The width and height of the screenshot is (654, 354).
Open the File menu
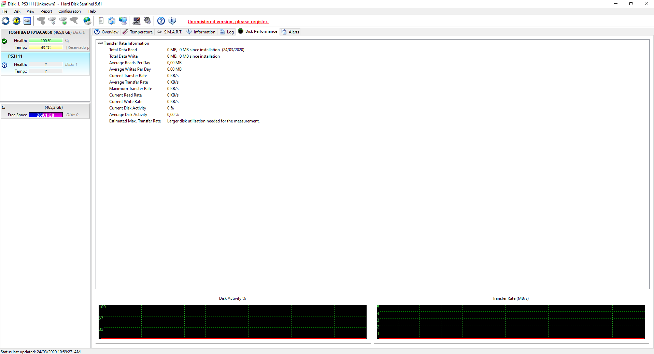(x=4, y=11)
